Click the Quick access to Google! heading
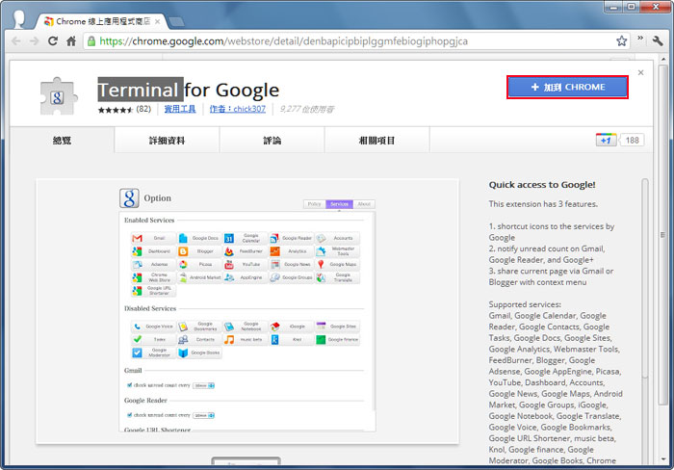Image resolution: width=674 pixels, height=470 pixels. click(x=541, y=185)
